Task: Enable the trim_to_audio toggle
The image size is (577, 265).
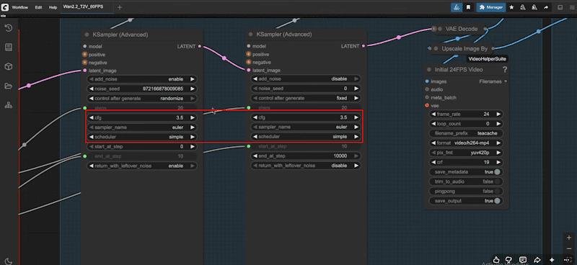Action: (x=497, y=181)
